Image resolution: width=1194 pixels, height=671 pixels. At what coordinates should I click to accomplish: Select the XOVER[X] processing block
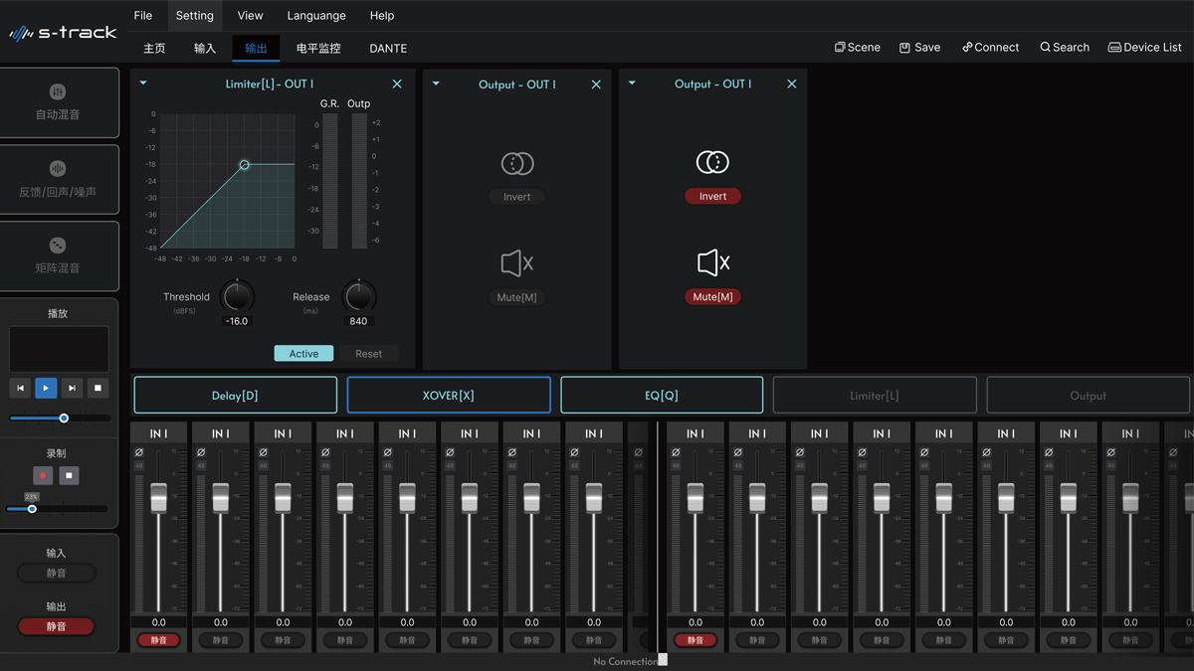coord(448,395)
